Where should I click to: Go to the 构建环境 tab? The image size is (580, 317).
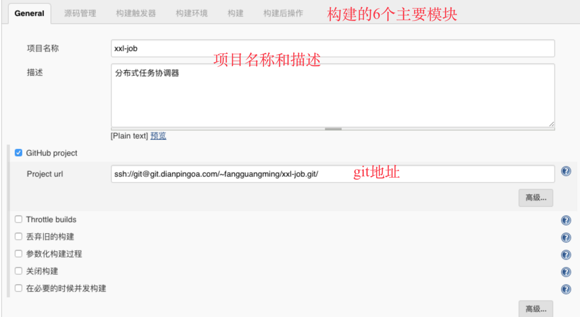(x=192, y=13)
